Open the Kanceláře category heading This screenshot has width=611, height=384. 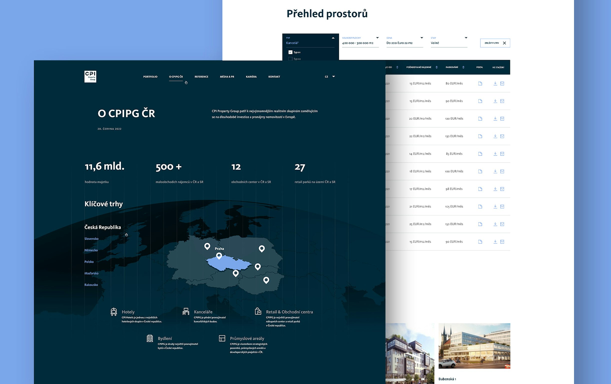pos(203,312)
